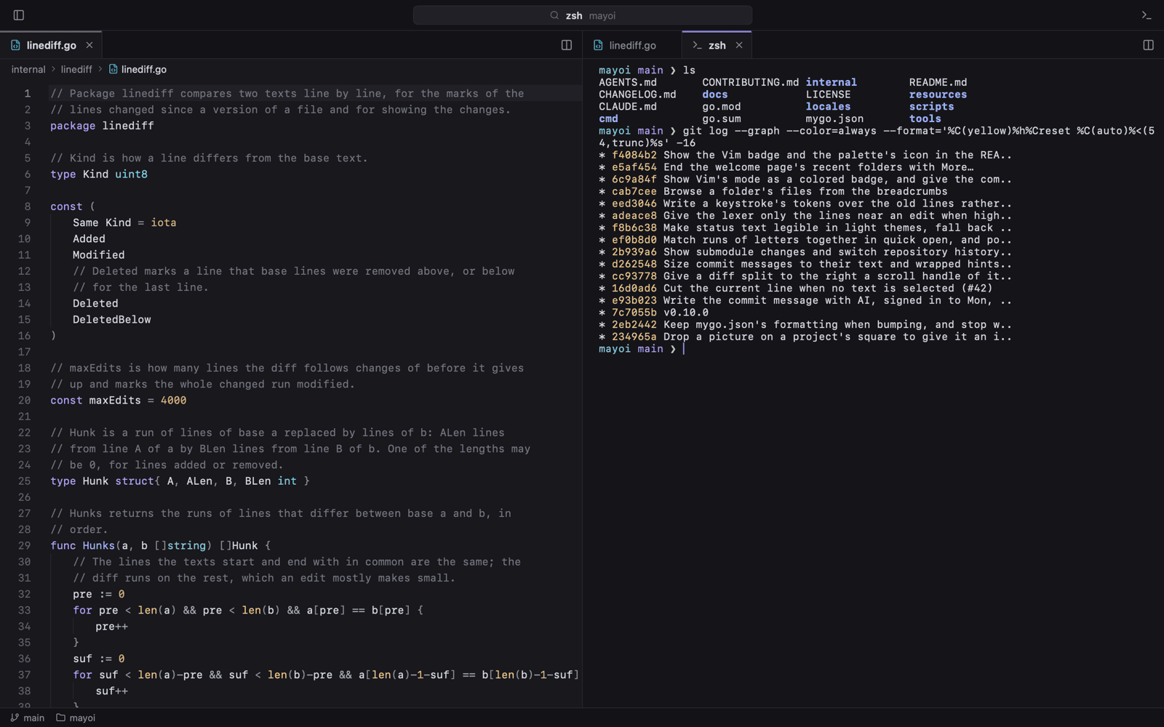Click the folder icon in status bar
Image resolution: width=1164 pixels, height=727 pixels.
tap(61, 718)
